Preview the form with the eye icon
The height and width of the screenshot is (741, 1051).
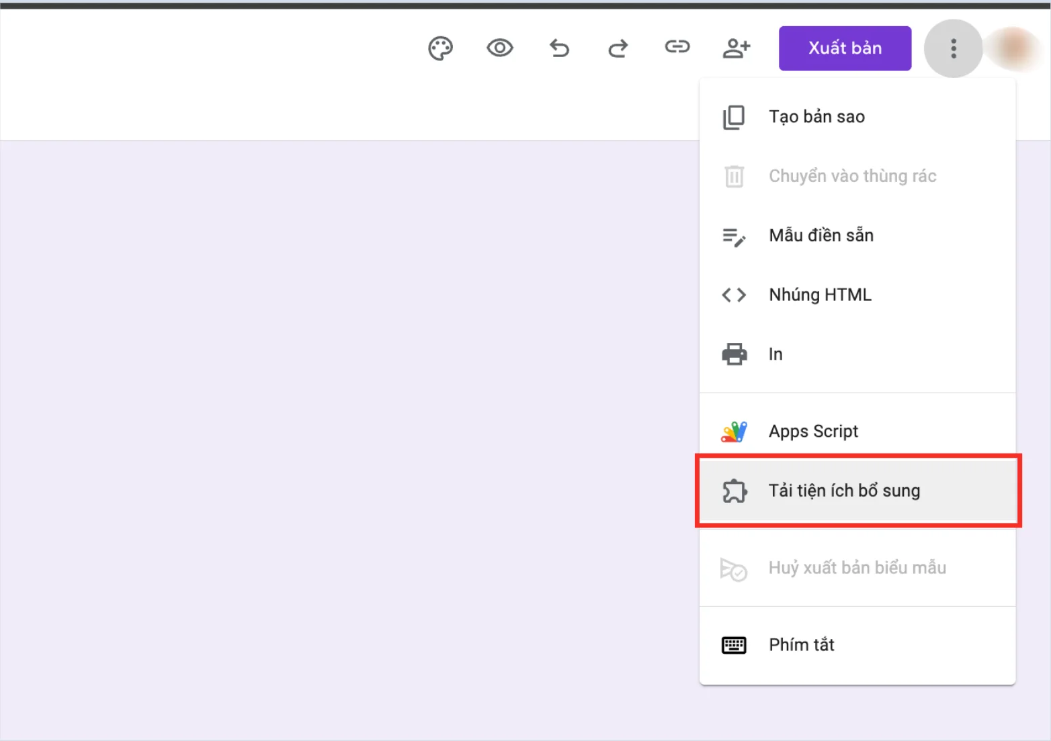coord(499,48)
